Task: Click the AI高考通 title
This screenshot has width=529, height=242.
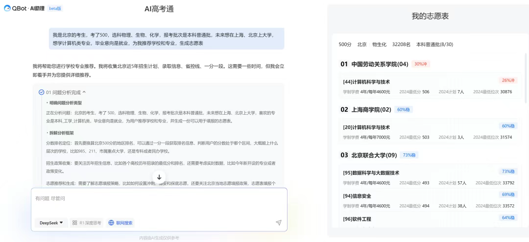Action: pos(159,9)
